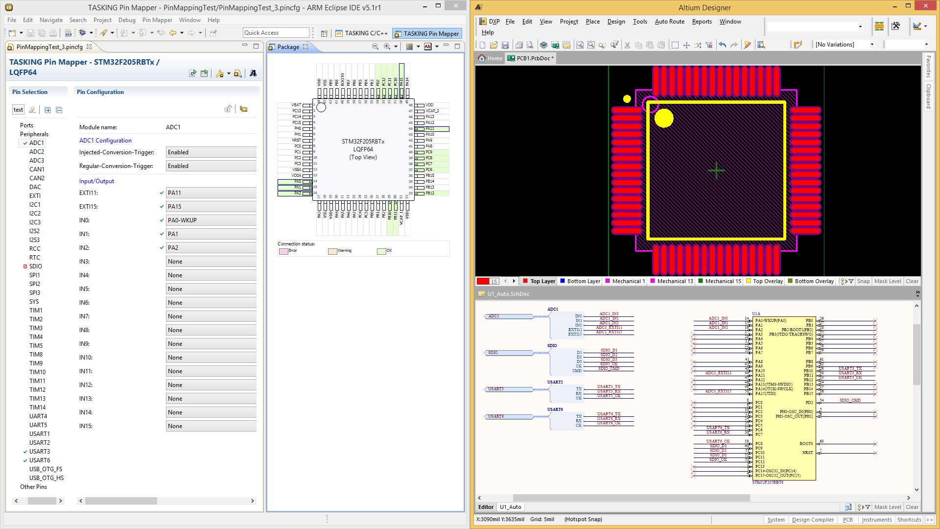
Task: Click the Altium export icon in Pin Mapper header
Action: pyautogui.click(x=253, y=73)
